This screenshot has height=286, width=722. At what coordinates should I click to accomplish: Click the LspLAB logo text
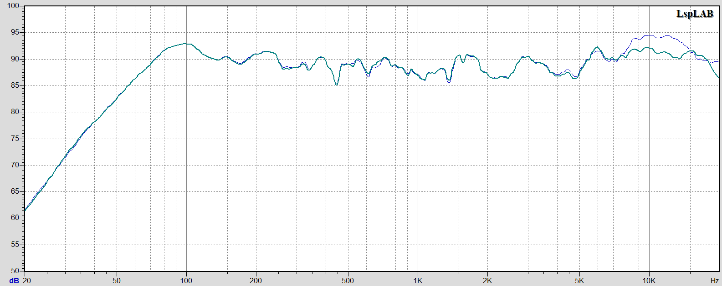695,14
